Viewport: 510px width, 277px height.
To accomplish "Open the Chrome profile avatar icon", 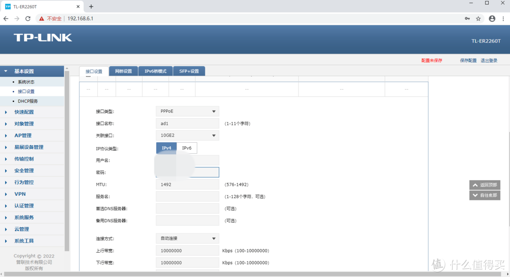I will click(x=492, y=18).
